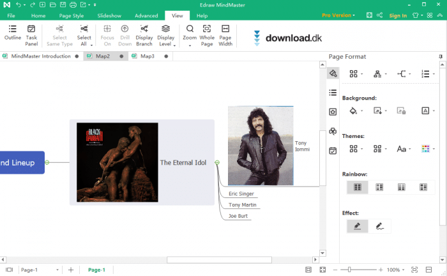The width and height of the screenshot is (447, 276).
Task: Click the New document icon
Action: (x=43, y=5)
